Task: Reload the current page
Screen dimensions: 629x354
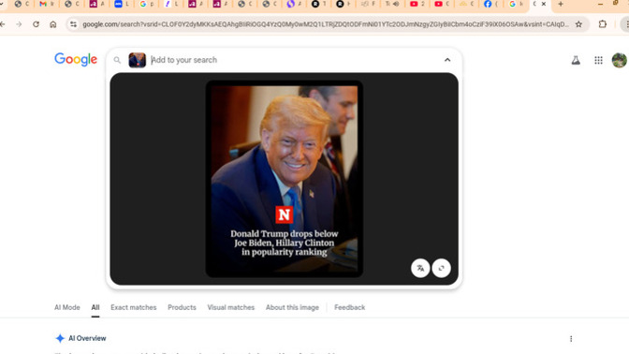Action: point(37,24)
